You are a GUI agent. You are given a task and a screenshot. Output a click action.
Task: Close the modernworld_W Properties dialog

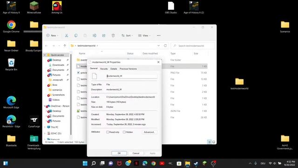(158, 62)
